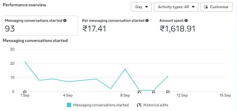The width and height of the screenshot is (237, 111).
Task: Select the Per messaging conversation started metric
Action: tap(115, 25)
